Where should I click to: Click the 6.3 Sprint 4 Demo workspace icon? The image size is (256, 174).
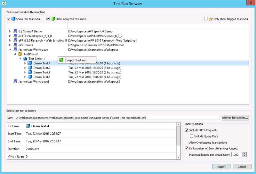(15, 31)
